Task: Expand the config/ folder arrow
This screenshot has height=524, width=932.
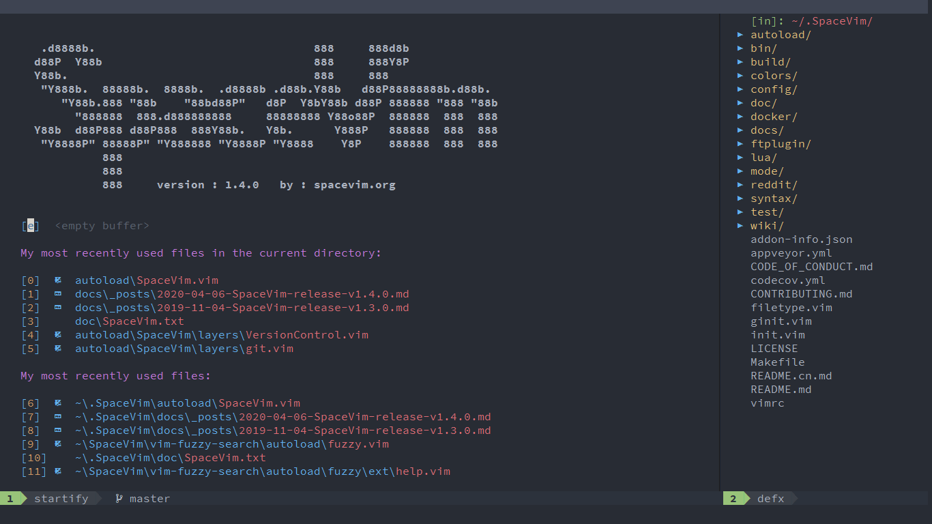Action: (740, 89)
